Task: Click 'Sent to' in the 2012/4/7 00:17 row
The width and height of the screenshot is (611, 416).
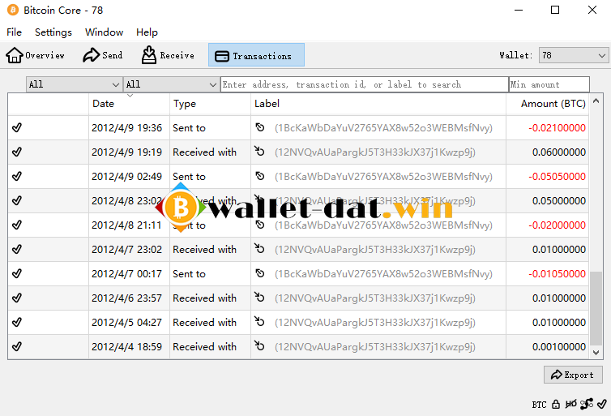Action: (189, 274)
